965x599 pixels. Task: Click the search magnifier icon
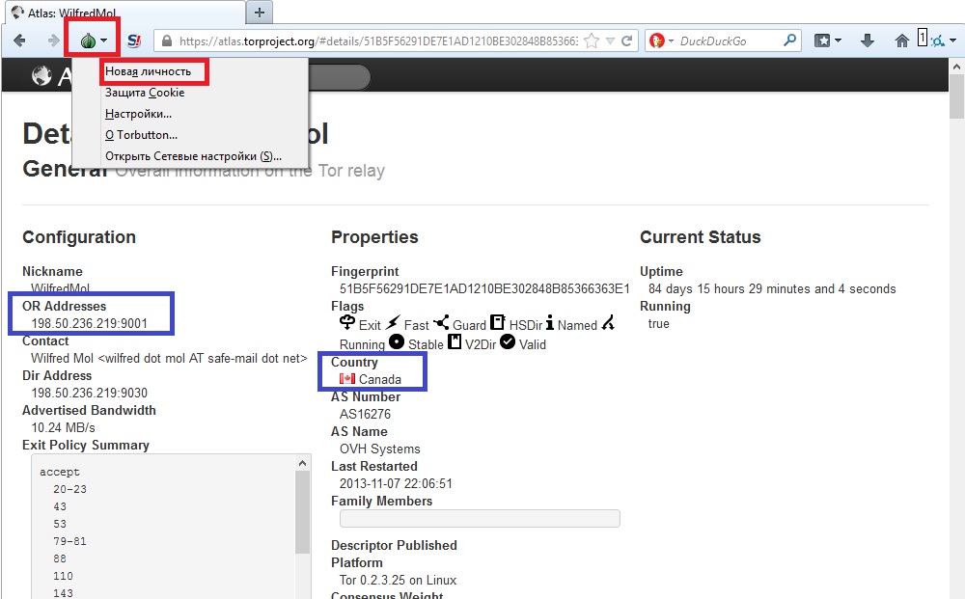[789, 41]
